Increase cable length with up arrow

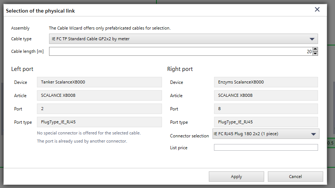click(x=315, y=49)
